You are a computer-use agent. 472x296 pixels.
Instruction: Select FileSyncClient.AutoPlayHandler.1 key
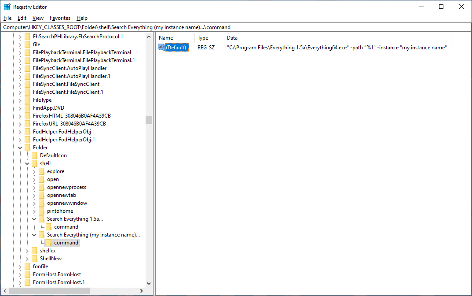72,76
